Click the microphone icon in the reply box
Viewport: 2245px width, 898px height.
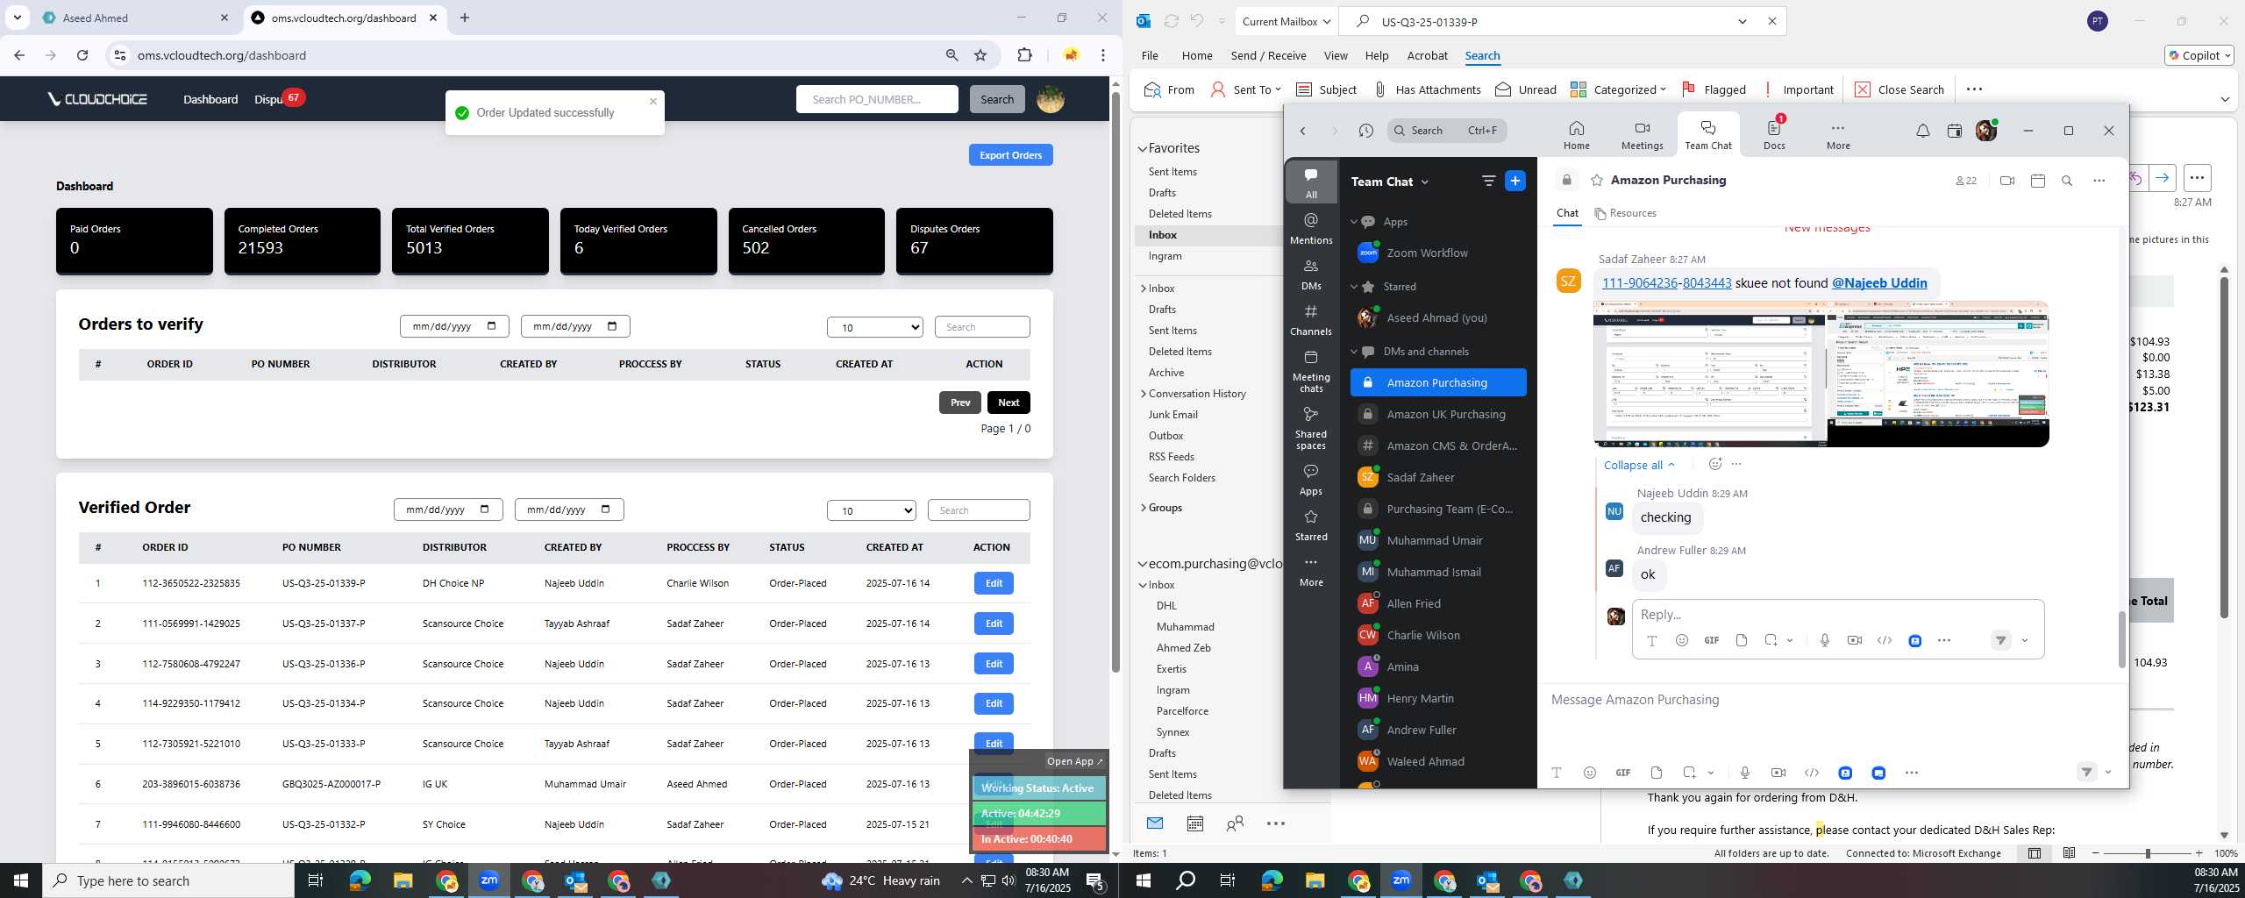tap(1825, 640)
